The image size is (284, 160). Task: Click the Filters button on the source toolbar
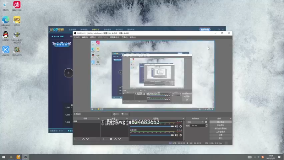click(125, 114)
